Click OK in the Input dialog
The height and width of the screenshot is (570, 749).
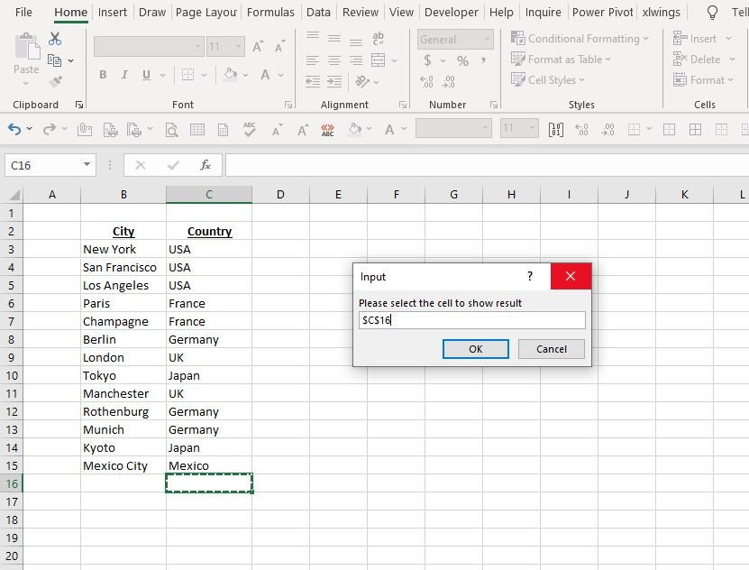coord(475,349)
